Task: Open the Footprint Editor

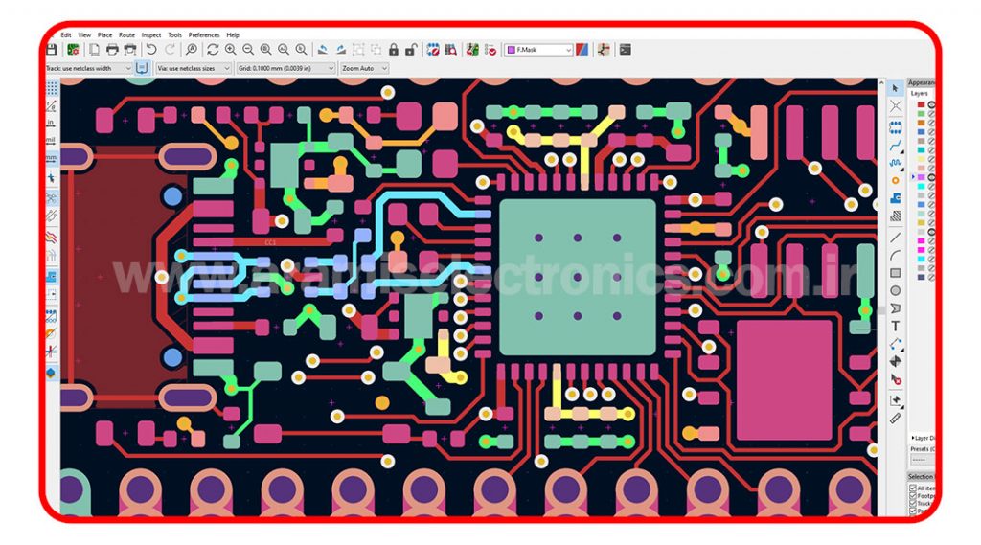Action: [432, 50]
